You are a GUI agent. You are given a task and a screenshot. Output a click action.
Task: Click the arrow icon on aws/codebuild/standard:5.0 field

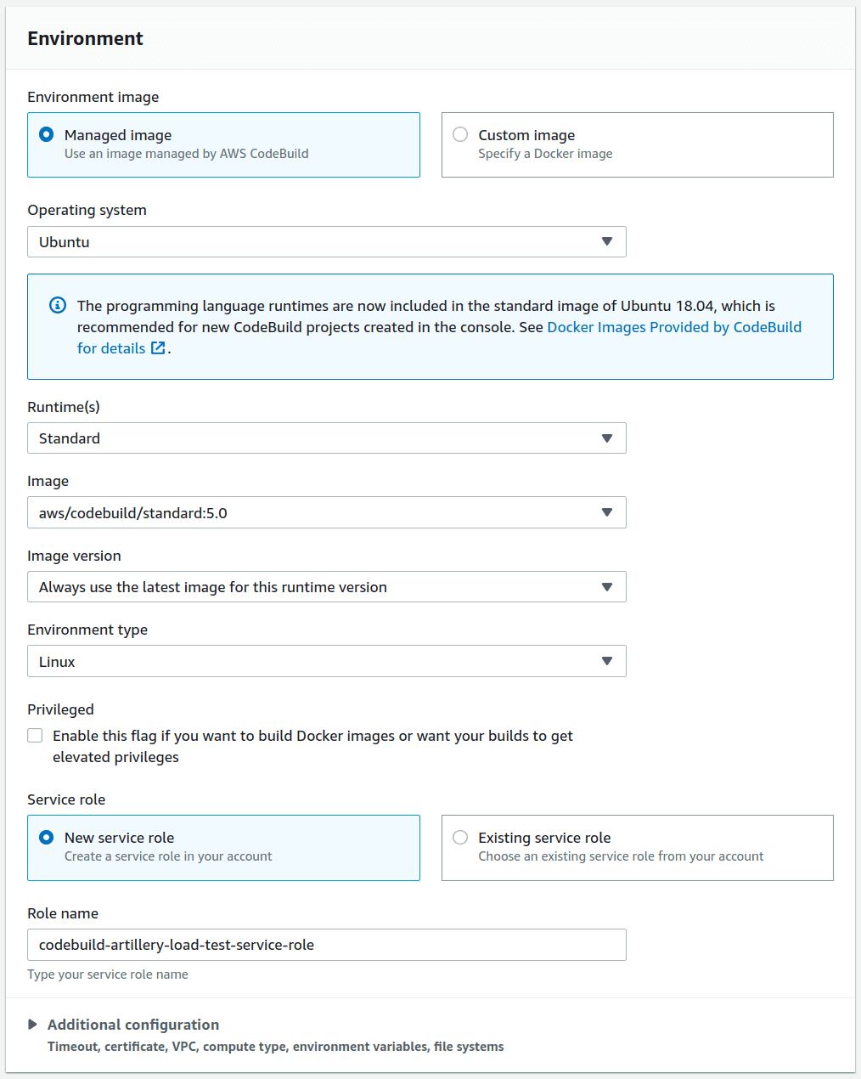607,512
